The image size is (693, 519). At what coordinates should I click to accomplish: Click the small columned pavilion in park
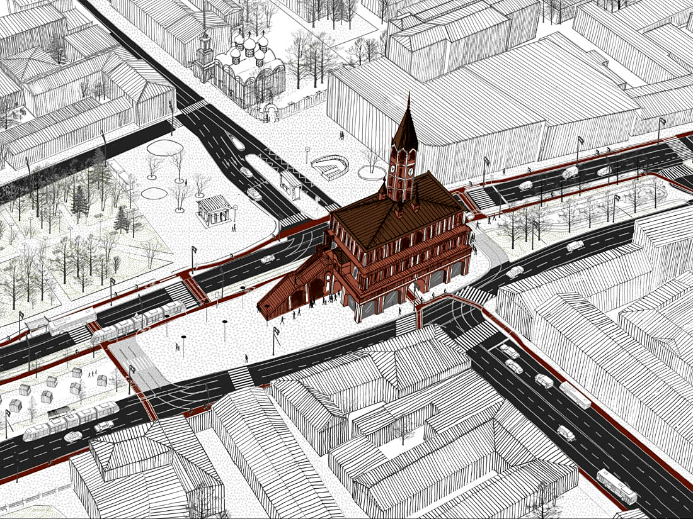point(214,211)
